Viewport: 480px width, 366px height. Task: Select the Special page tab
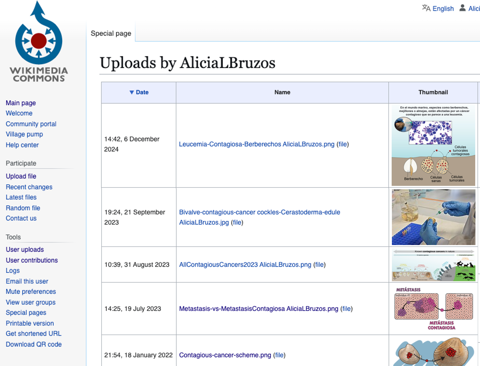111,33
